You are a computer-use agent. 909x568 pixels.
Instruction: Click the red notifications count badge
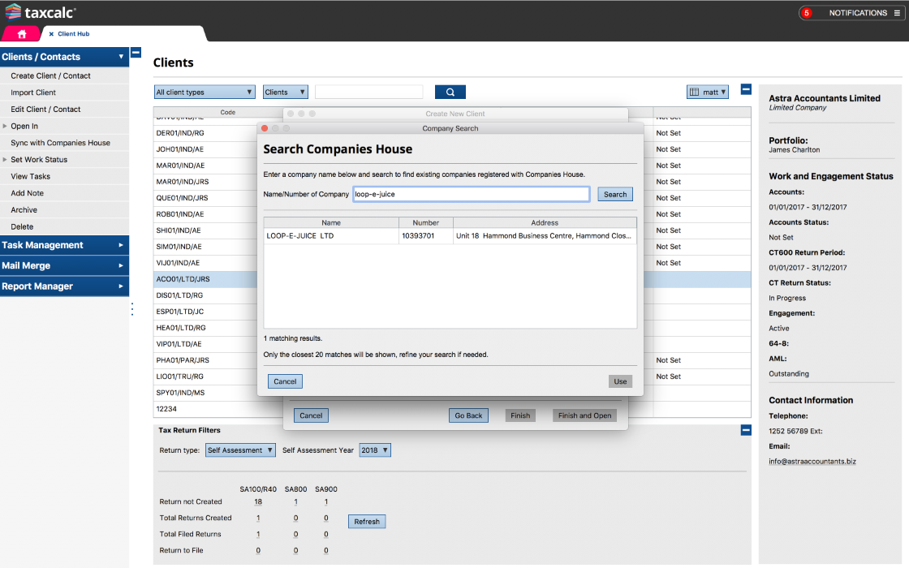pyautogui.click(x=806, y=13)
